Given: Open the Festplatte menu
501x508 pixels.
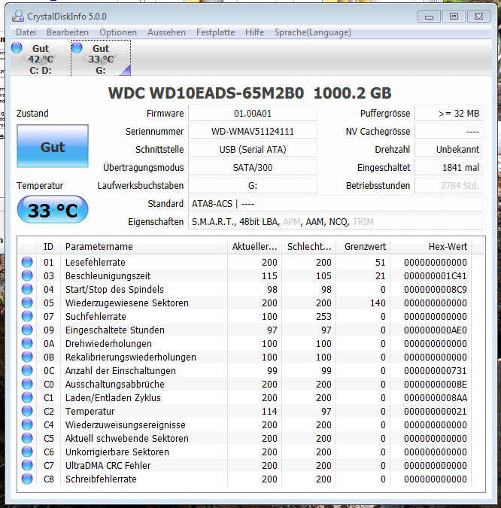Looking at the screenshot, I should point(215,32).
